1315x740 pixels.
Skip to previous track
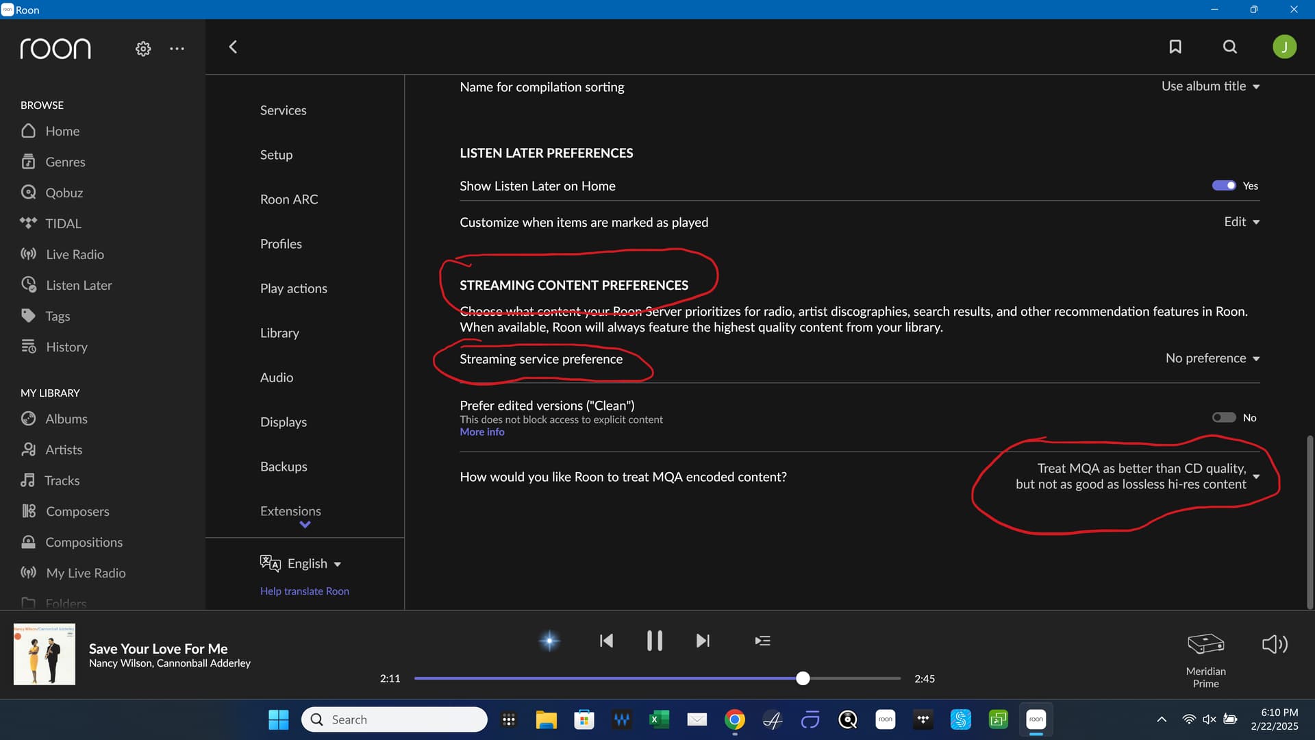pyautogui.click(x=606, y=641)
